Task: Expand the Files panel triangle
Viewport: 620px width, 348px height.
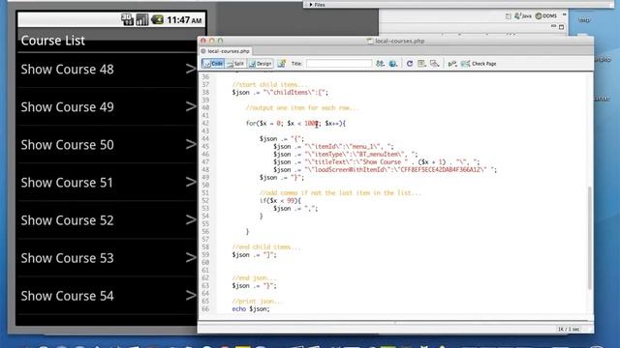Action: (x=311, y=5)
